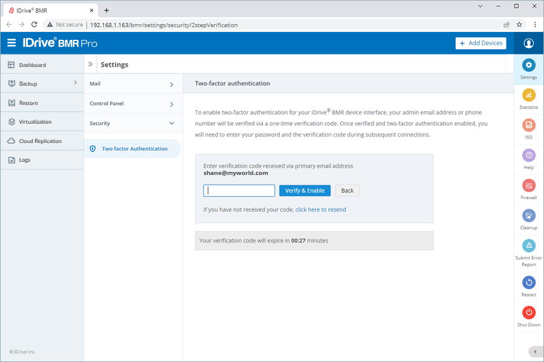Expand the Backup submenu chevron
Screen dimensions: 544x362
click(x=76, y=83)
